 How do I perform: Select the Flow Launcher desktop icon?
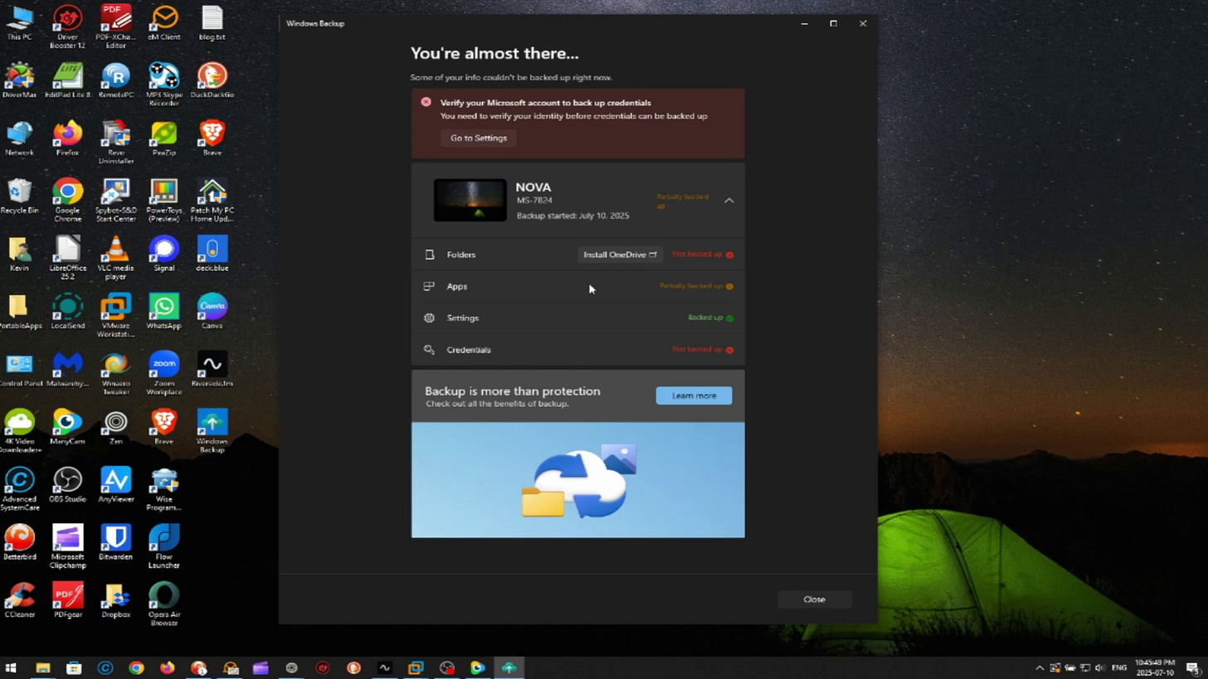pos(164,547)
